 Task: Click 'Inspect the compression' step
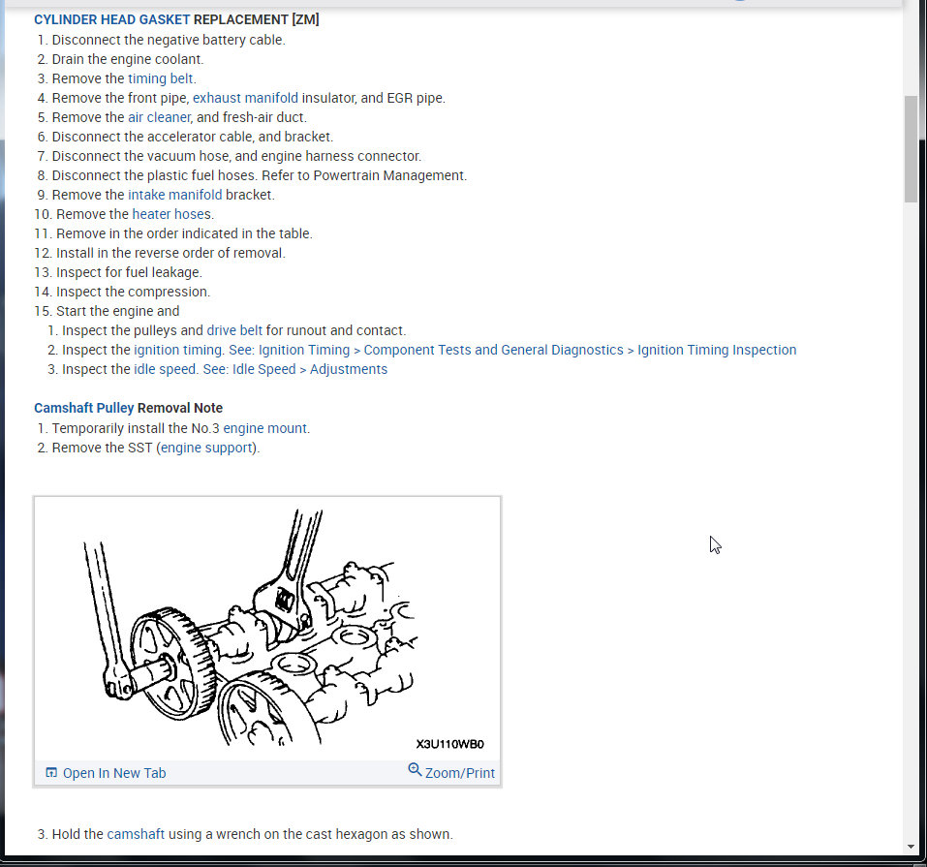pos(133,293)
